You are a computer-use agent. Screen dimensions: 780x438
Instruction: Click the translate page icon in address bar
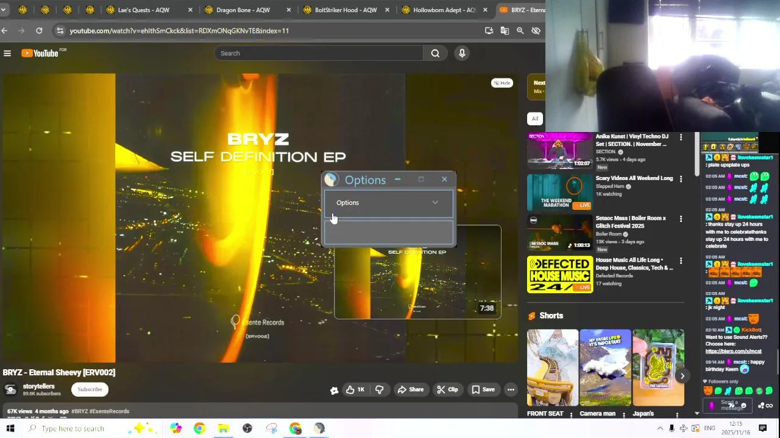coord(505,30)
